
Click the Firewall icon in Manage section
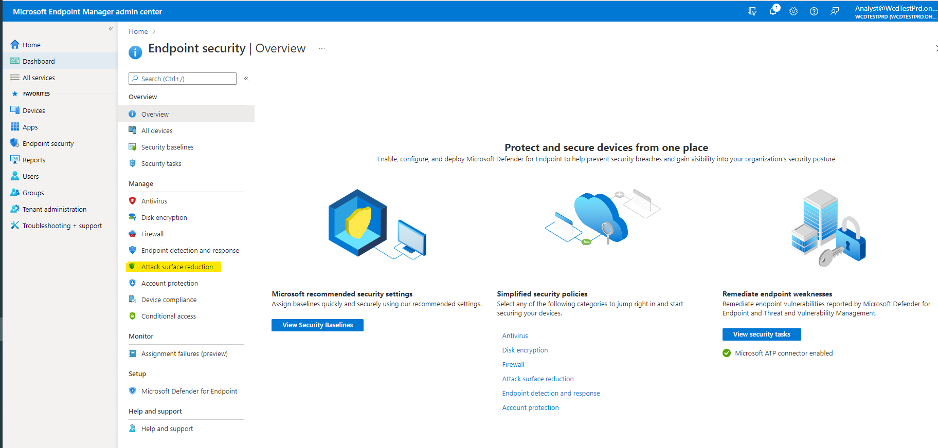click(133, 234)
